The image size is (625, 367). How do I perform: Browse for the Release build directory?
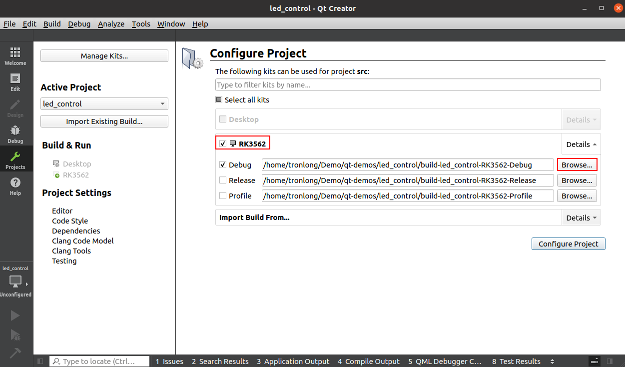577,180
